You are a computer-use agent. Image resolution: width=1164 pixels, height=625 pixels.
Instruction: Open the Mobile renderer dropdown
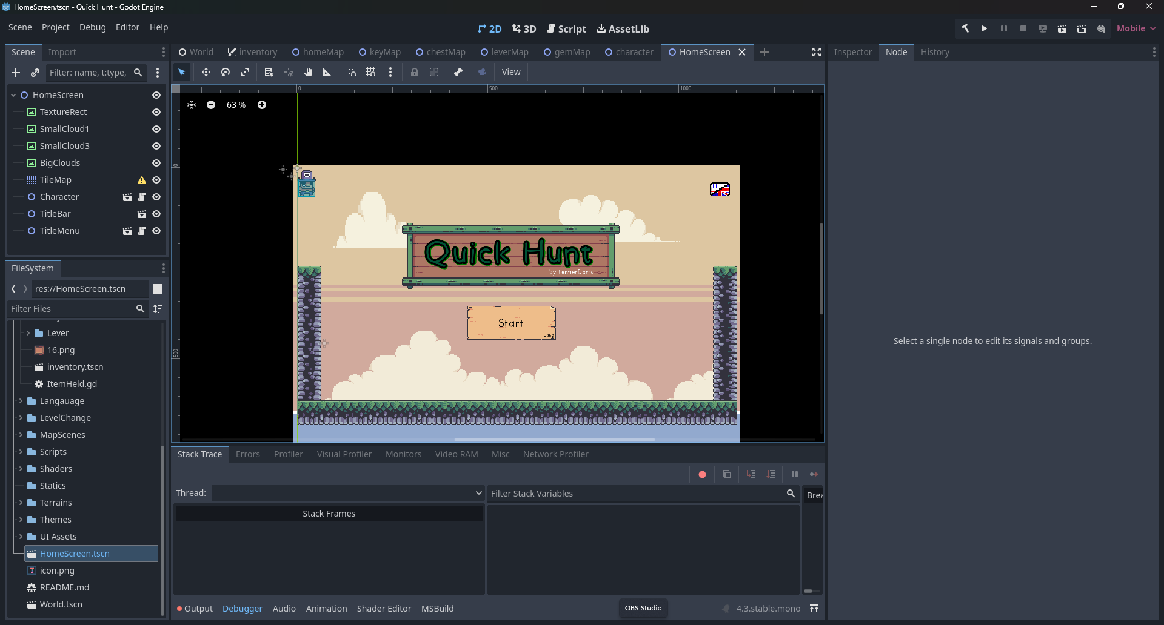(1136, 28)
